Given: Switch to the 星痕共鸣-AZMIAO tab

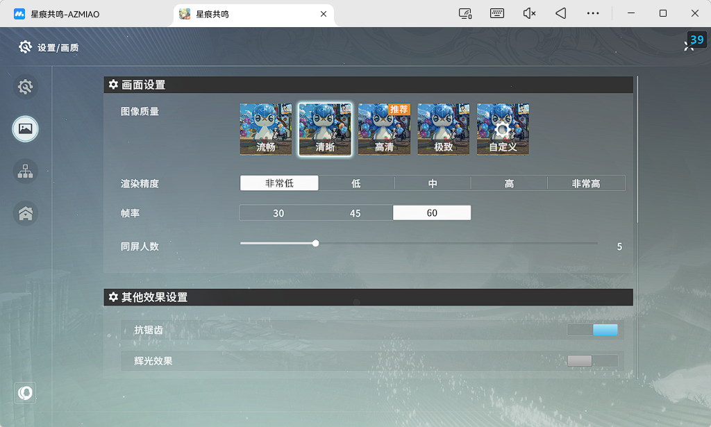Looking at the screenshot, I should click(65, 14).
